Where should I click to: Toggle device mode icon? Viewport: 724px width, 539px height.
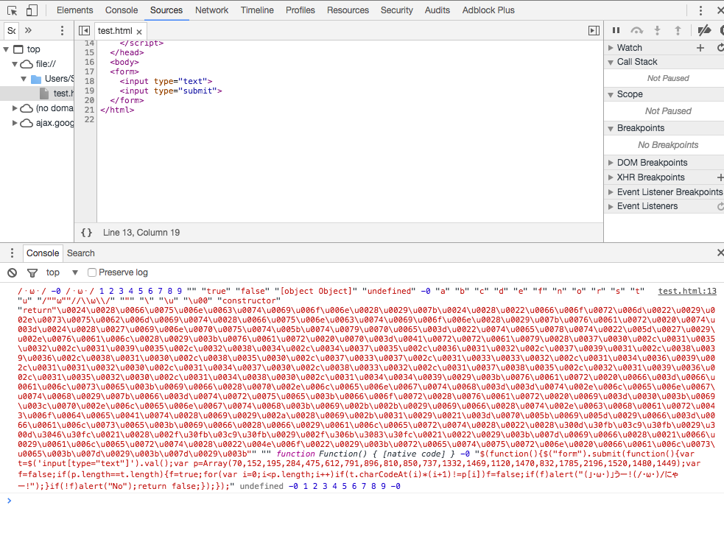[x=32, y=10]
